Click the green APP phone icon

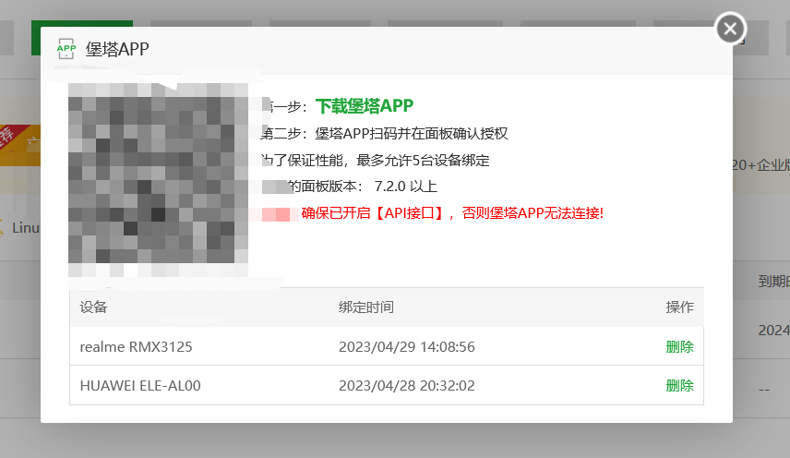[66, 49]
